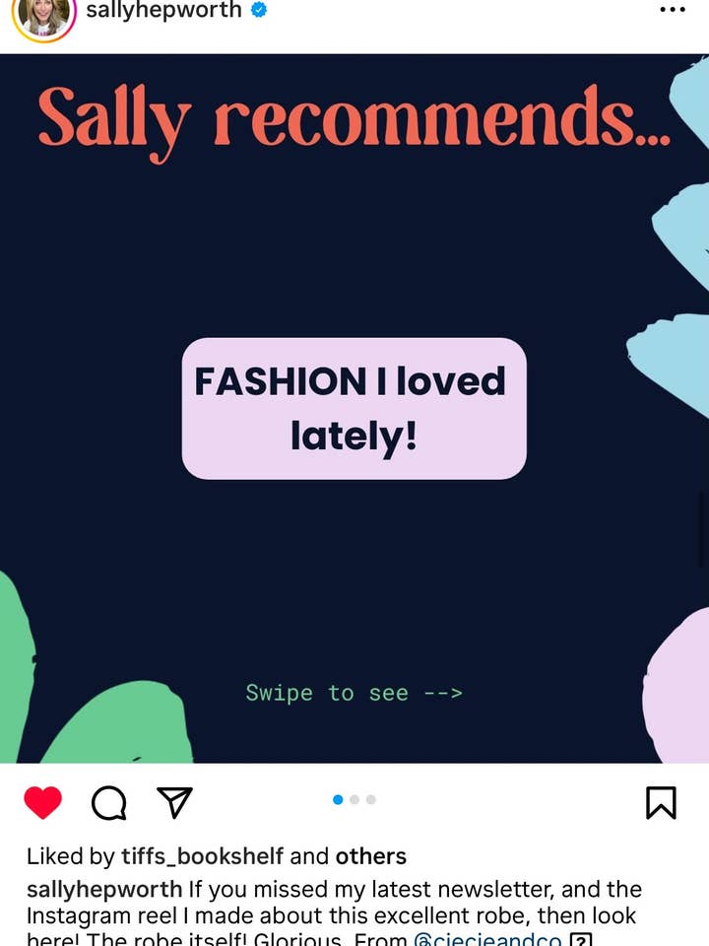
Task: Tap the Sally recommends heading image
Action: point(354,119)
